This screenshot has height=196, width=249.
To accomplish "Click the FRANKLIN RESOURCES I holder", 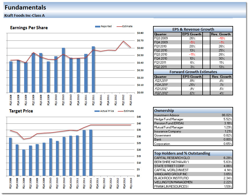I will pos(171,186).
